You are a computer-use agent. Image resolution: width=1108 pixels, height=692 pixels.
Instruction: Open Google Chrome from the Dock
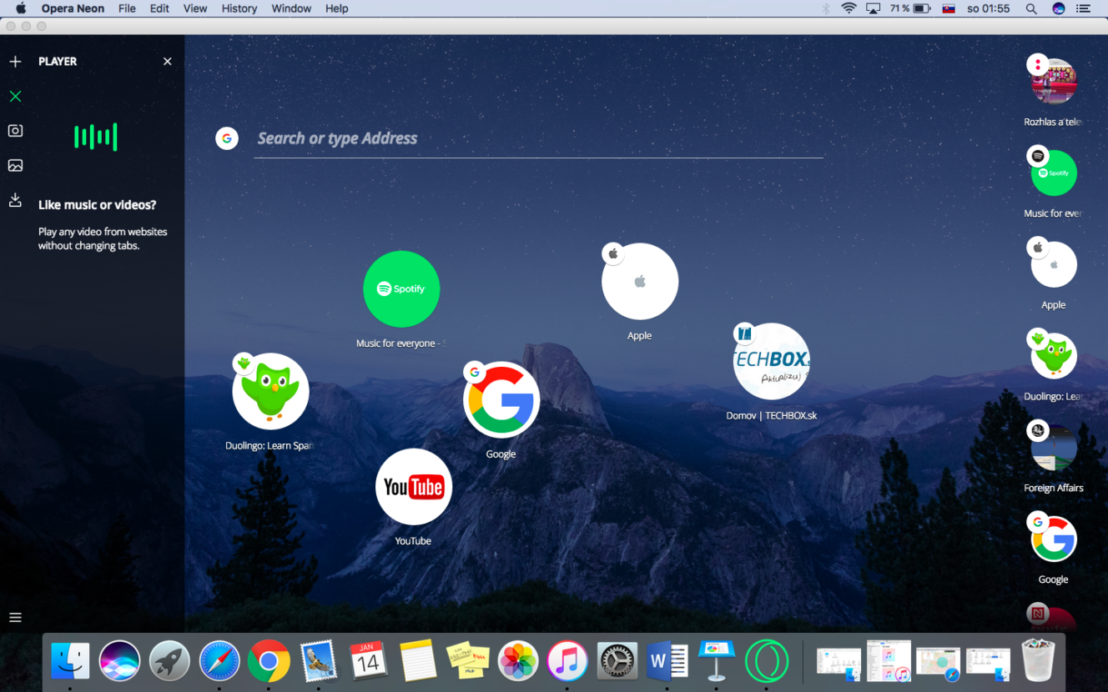pyautogui.click(x=269, y=661)
